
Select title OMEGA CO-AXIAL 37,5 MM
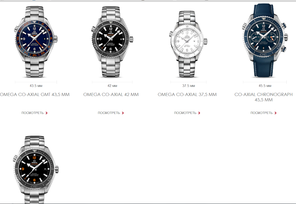tap(187, 94)
